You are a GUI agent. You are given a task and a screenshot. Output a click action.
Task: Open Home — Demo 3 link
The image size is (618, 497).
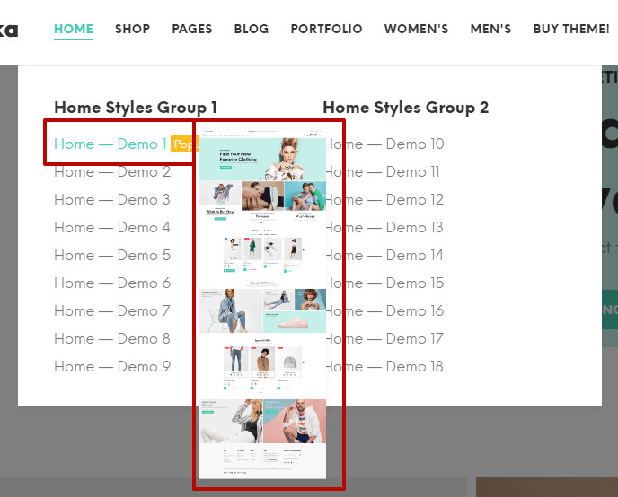111,199
